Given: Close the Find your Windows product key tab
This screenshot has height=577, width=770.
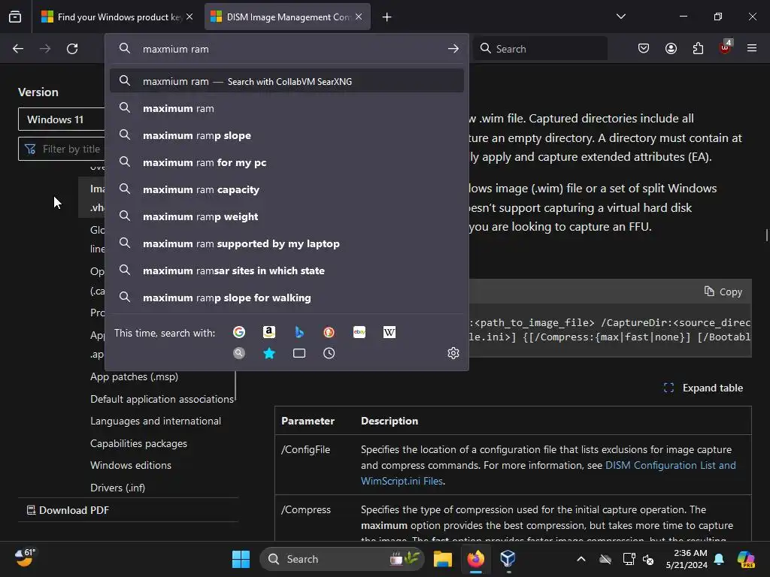Looking at the screenshot, I should [x=189, y=17].
